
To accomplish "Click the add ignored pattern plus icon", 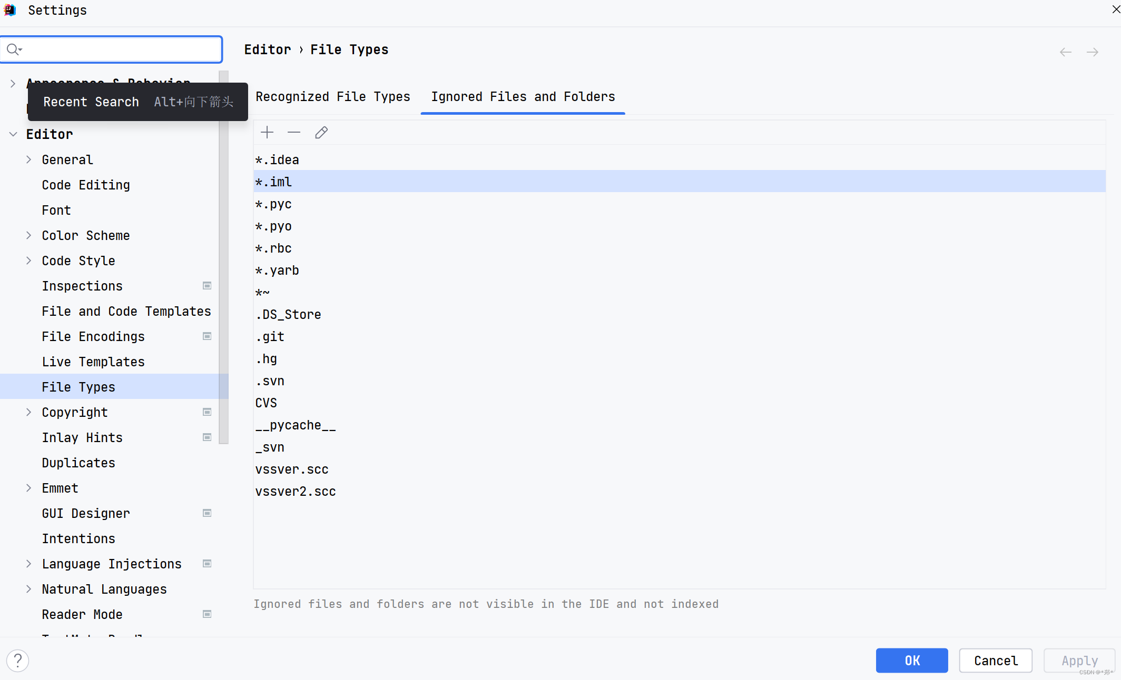I will 267,133.
